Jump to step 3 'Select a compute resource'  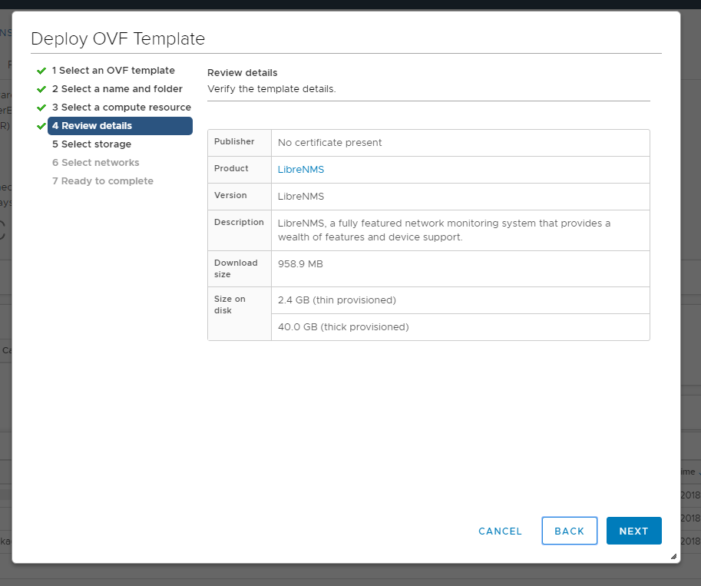[x=121, y=108]
